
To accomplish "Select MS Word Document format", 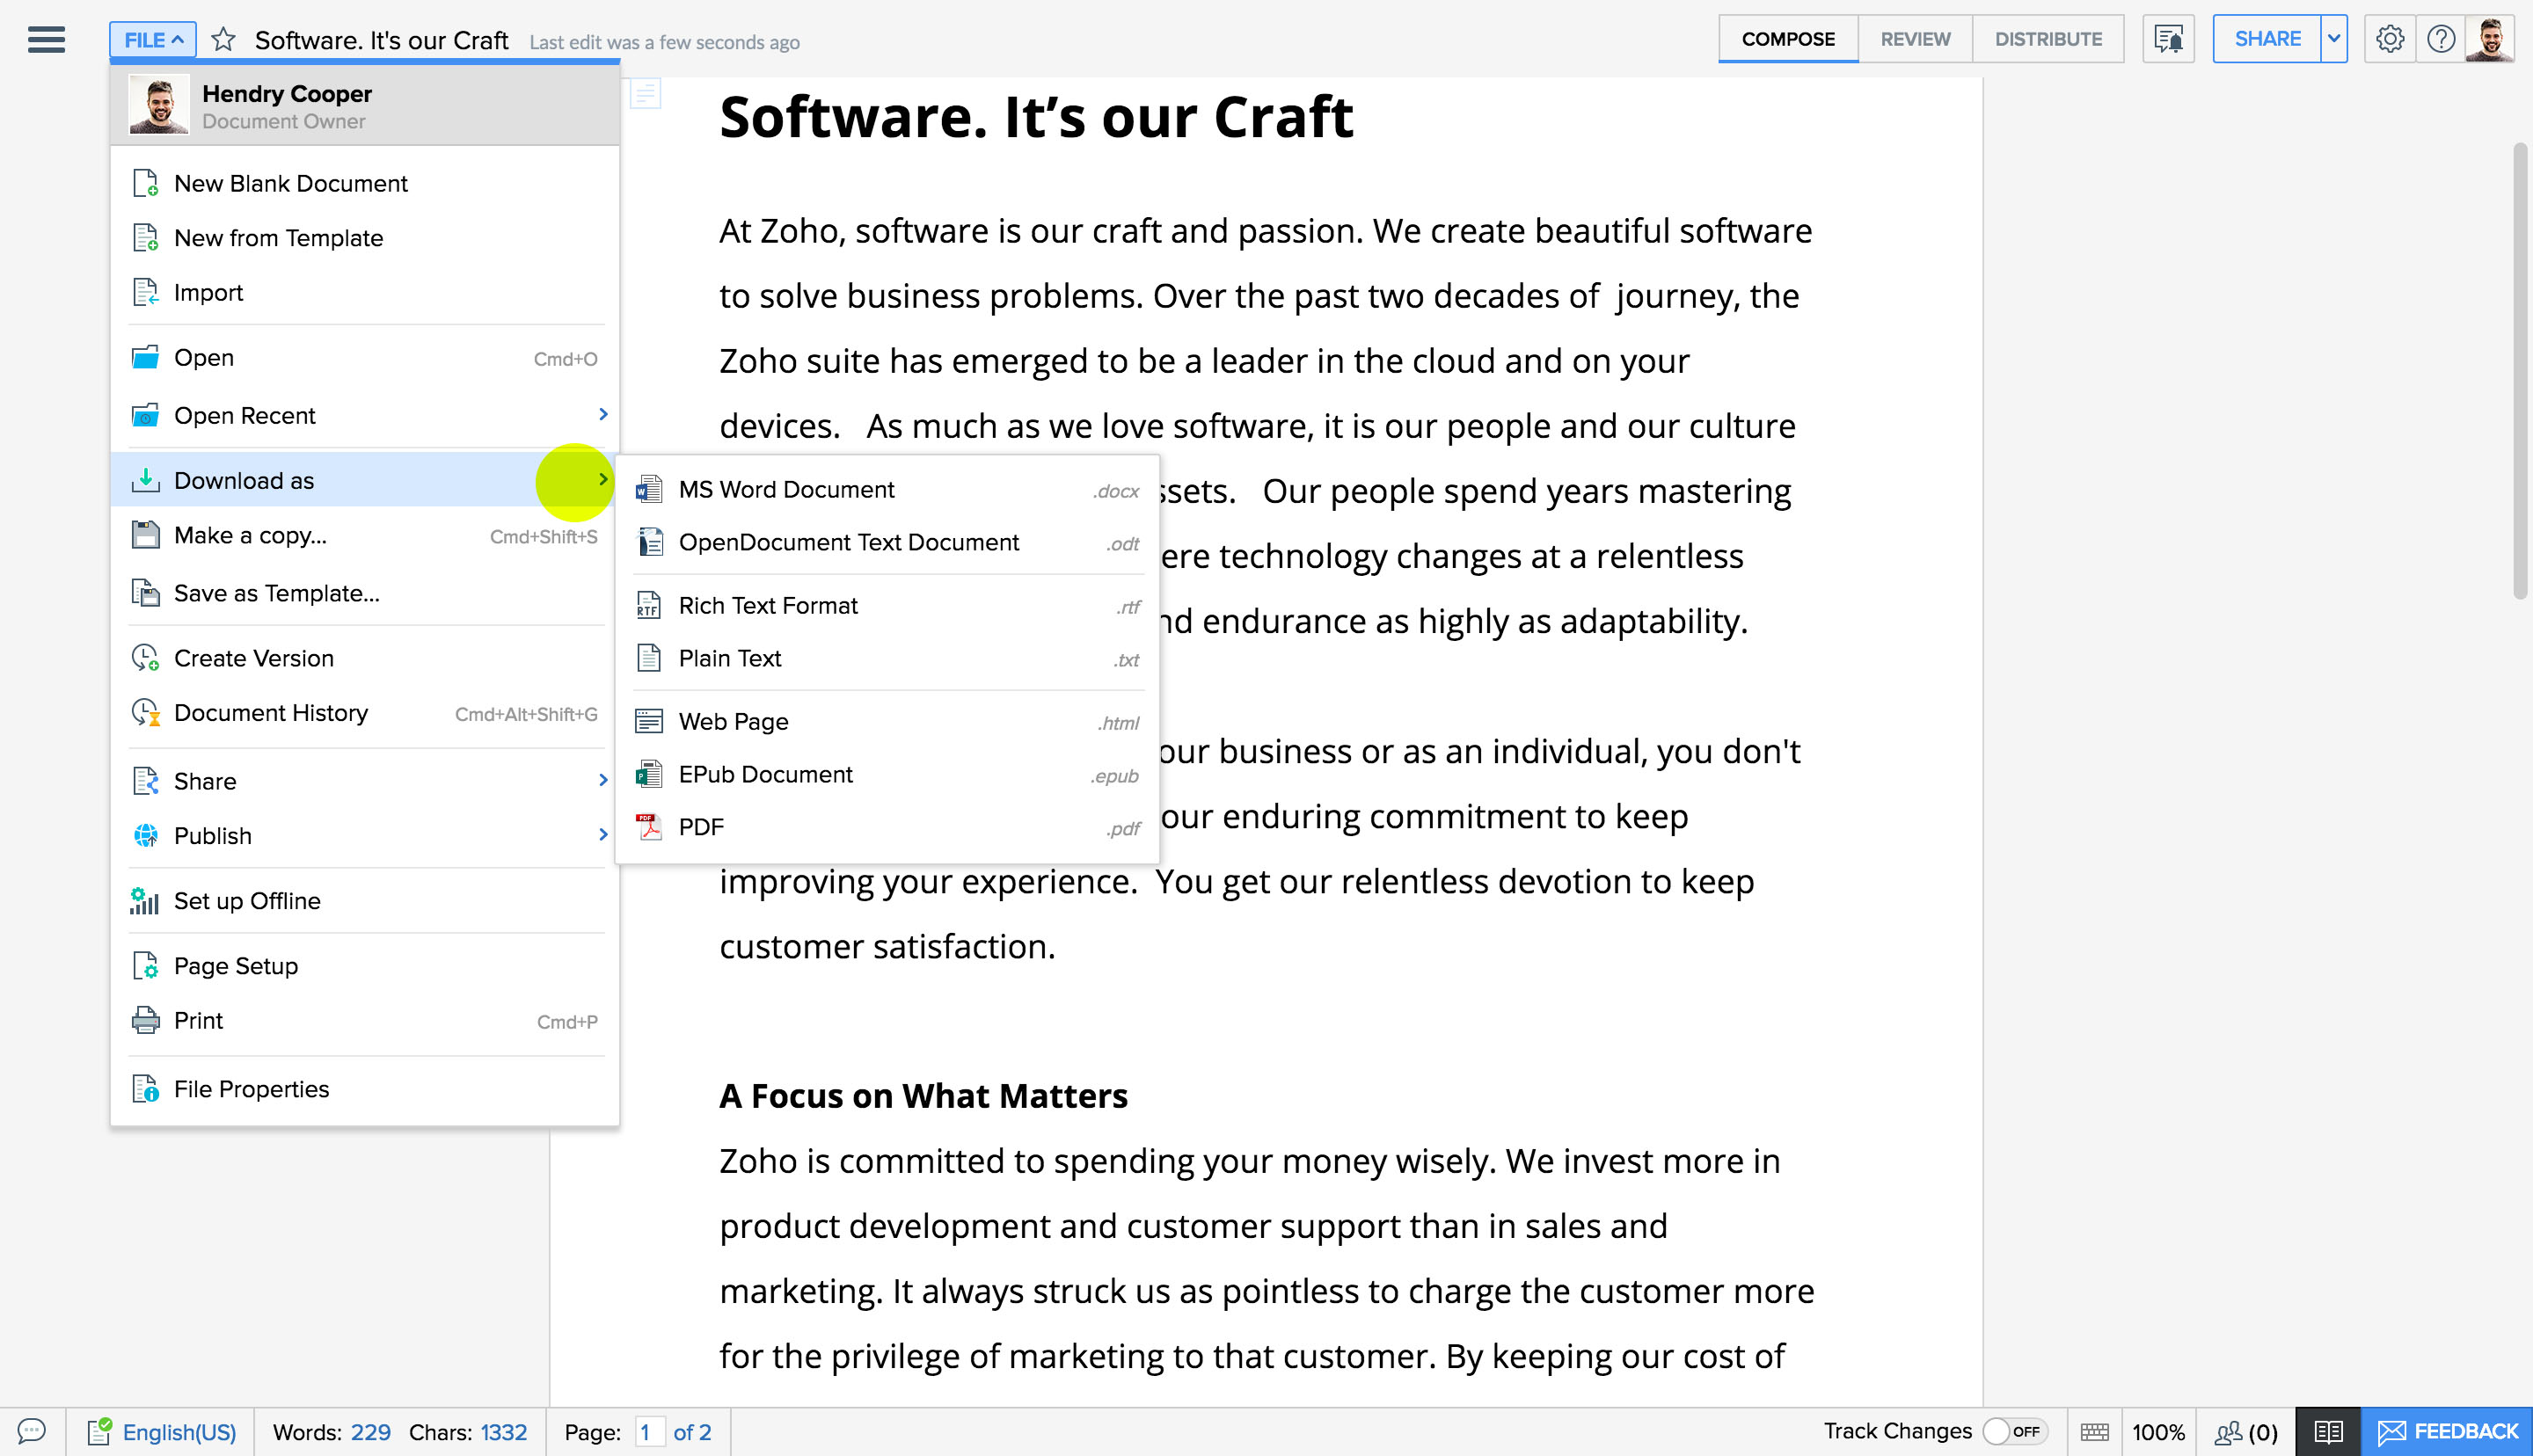I will click(786, 489).
